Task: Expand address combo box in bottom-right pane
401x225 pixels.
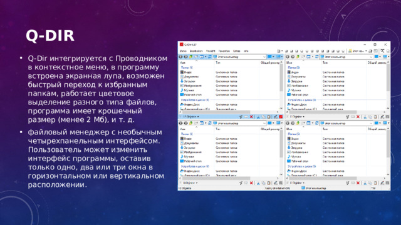Action: tap(371, 123)
